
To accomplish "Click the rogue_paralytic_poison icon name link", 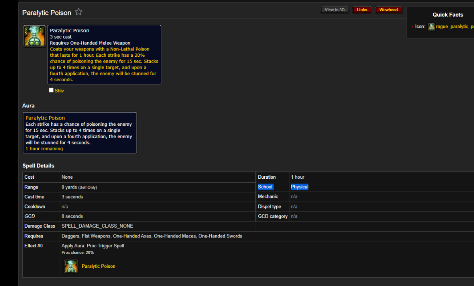I will 455,26.
